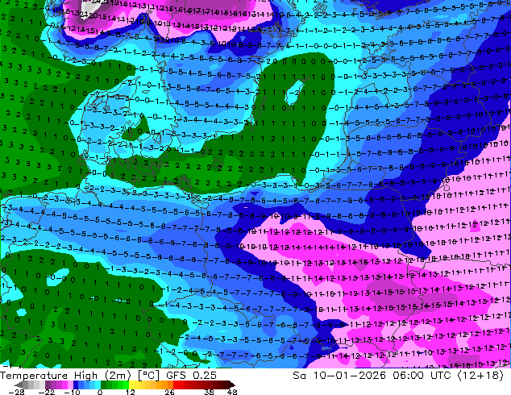Click the "(12+18)" run offset label
511x395 pixels.
tap(480, 376)
